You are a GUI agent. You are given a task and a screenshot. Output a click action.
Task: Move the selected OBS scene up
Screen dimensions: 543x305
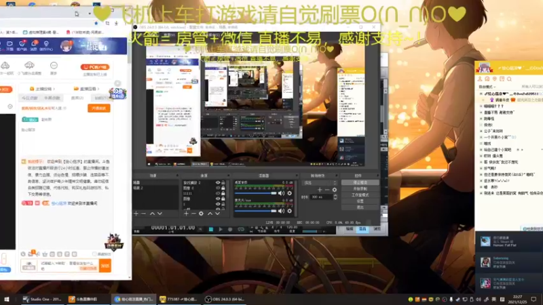click(152, 213)
